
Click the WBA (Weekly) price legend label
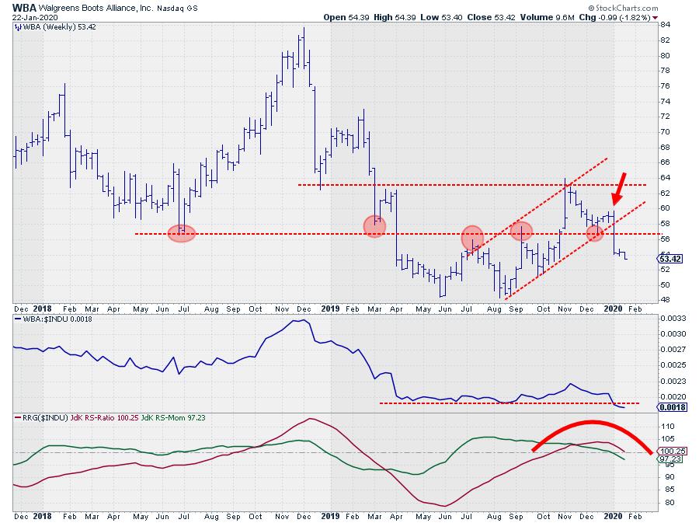click(x=51, y=26)
